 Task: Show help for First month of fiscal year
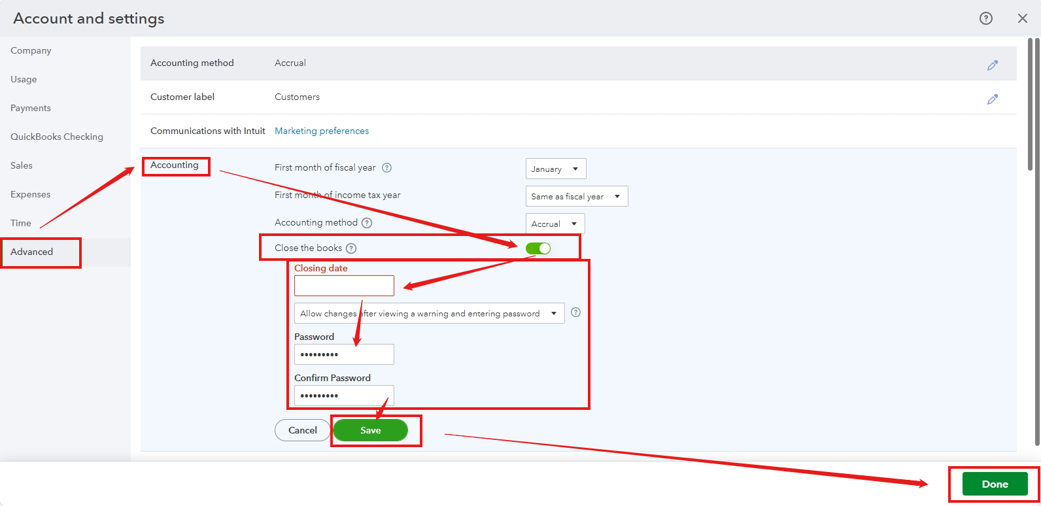(387, 167)
